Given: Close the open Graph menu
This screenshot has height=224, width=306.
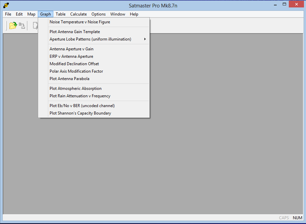Looking at the screenshot, I should 46,14.
